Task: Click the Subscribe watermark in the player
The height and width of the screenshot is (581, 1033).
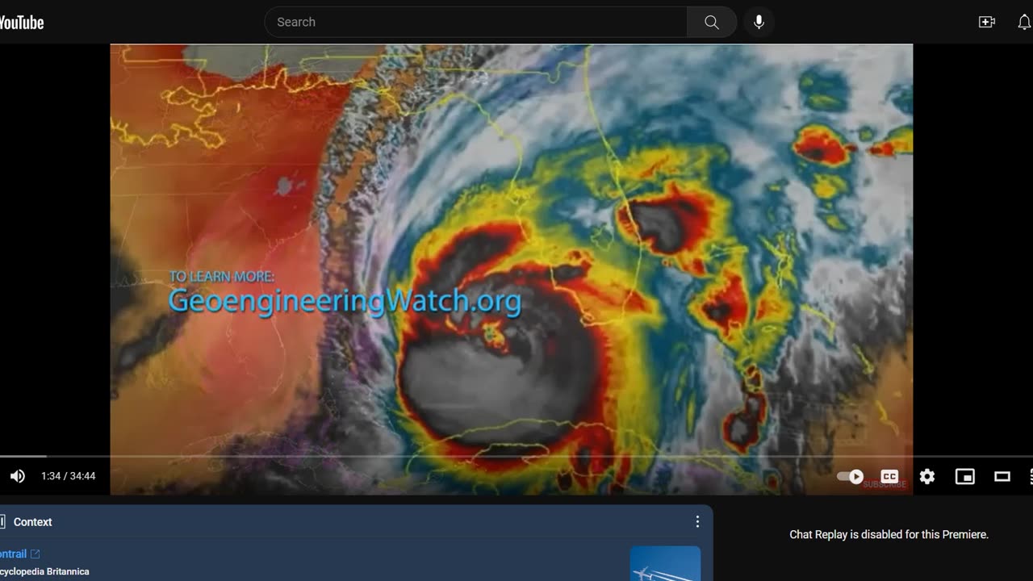Action: pyautogui.click(x=885, y=484)
